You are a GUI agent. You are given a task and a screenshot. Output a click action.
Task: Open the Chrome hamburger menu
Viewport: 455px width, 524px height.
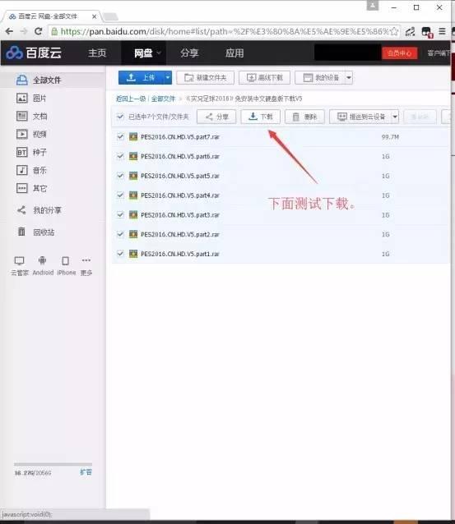442,31
